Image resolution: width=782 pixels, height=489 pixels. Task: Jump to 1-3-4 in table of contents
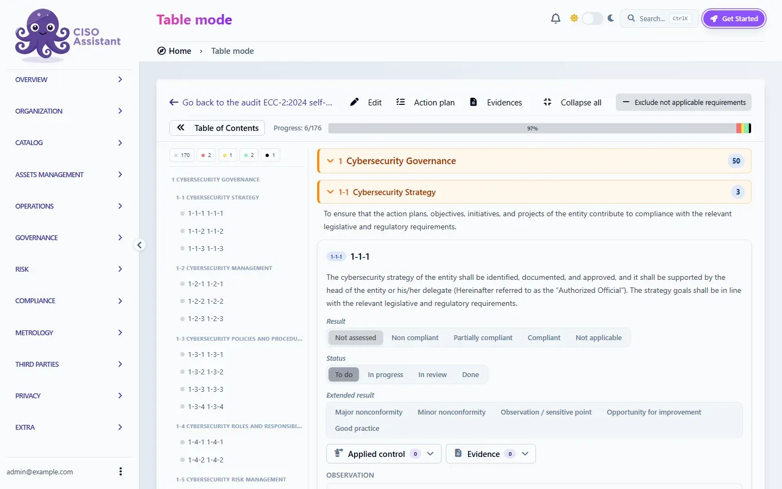click(x=206, y=406)
